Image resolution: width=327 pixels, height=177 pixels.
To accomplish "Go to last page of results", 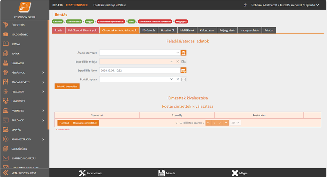I will tap(226, 123).
